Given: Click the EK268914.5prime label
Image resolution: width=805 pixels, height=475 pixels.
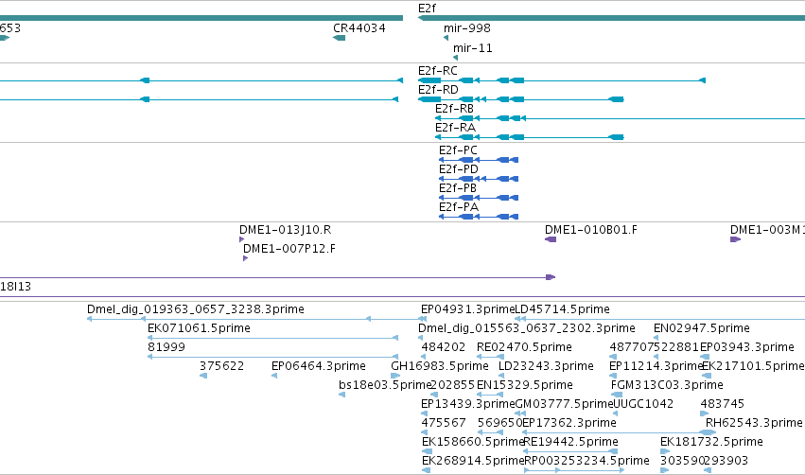Looking at the screenshot, I should (473, 462).
